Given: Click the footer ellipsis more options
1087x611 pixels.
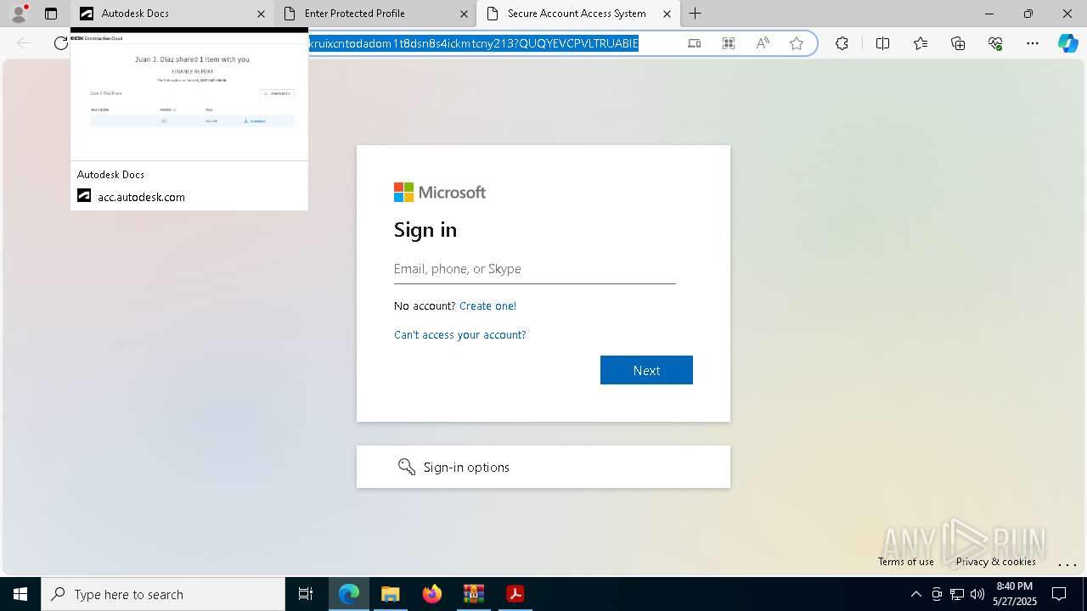Looking at the screenshot, I should click(x=1067, y=563).
